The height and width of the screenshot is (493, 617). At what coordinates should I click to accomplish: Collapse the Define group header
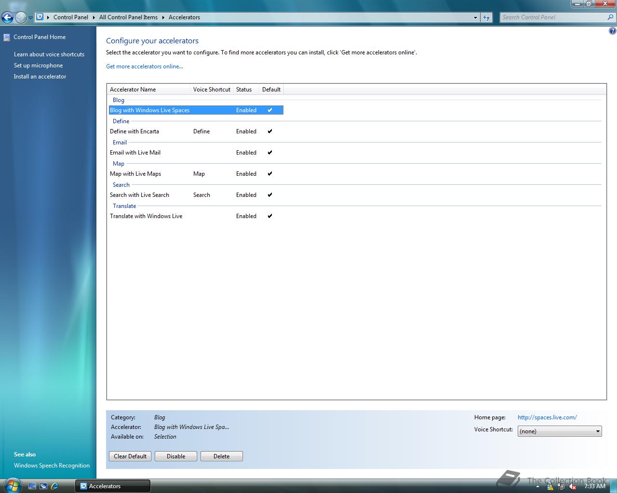(121, 121)
